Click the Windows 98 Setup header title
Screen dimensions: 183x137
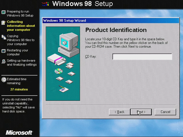[x=83, y=4]
